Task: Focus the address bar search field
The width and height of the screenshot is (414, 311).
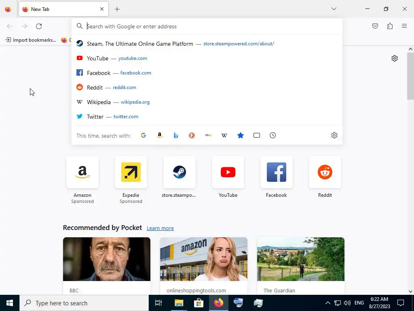Action: (207, 26)
